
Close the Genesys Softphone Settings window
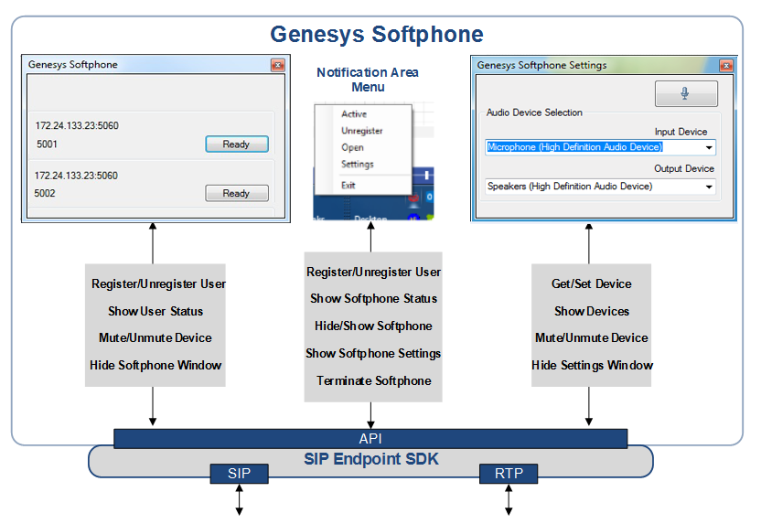(725, 65)
